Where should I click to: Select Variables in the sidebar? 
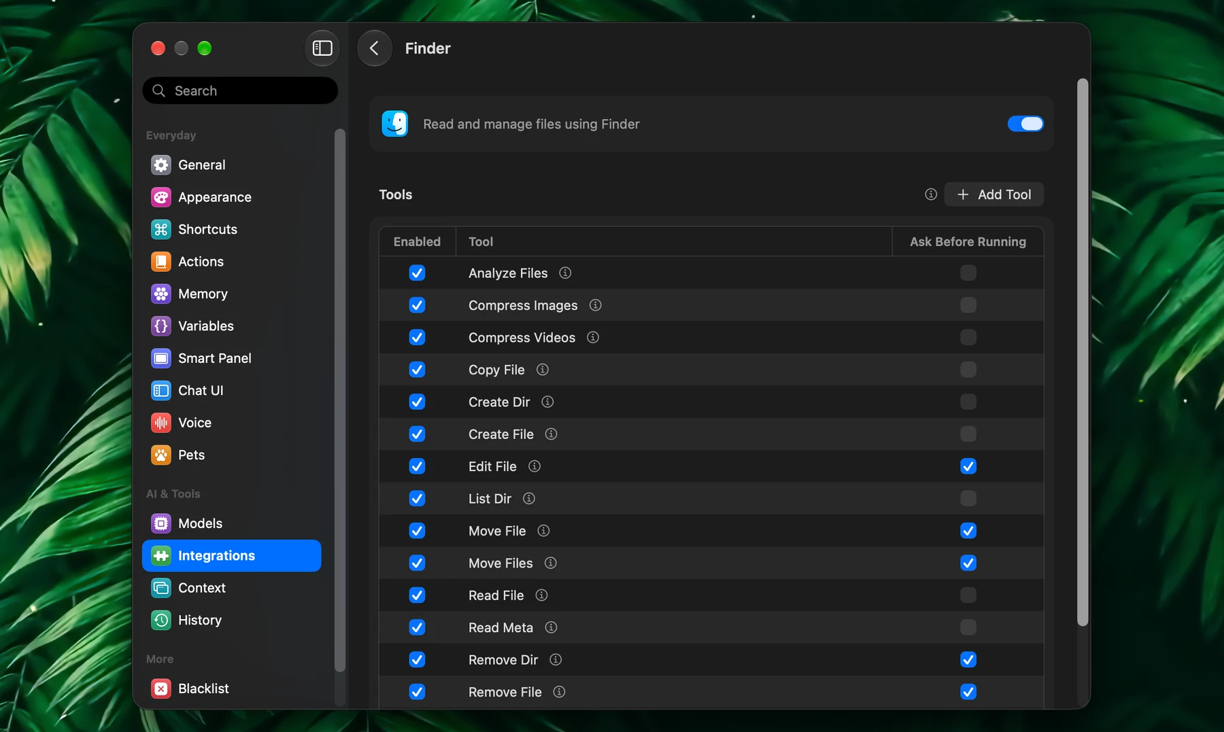(231, 326)
